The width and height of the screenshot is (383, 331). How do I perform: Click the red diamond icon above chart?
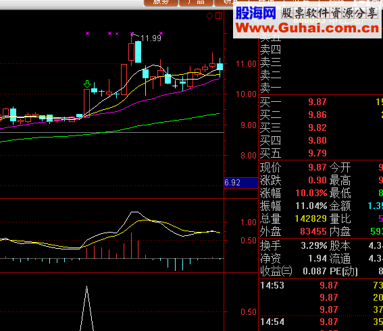click(209, 16)
